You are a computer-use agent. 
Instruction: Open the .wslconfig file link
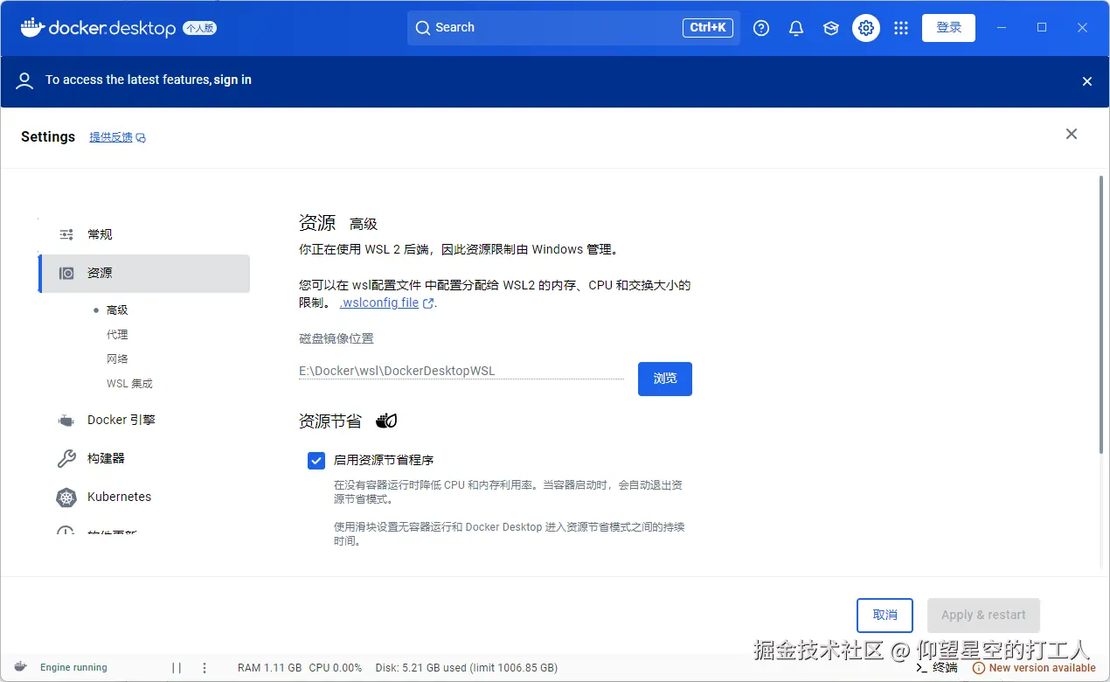click(379, 303)
